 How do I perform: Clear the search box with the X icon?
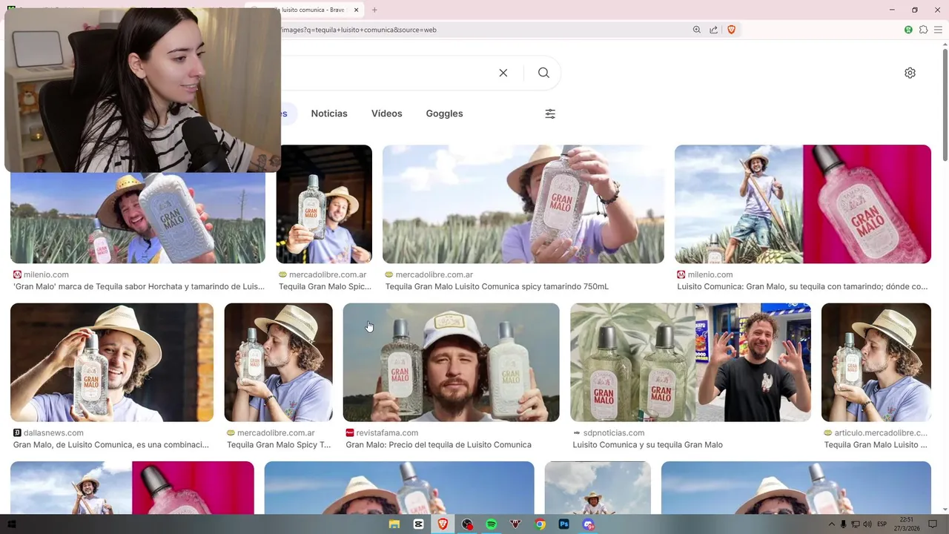click(x=503, y=73)
